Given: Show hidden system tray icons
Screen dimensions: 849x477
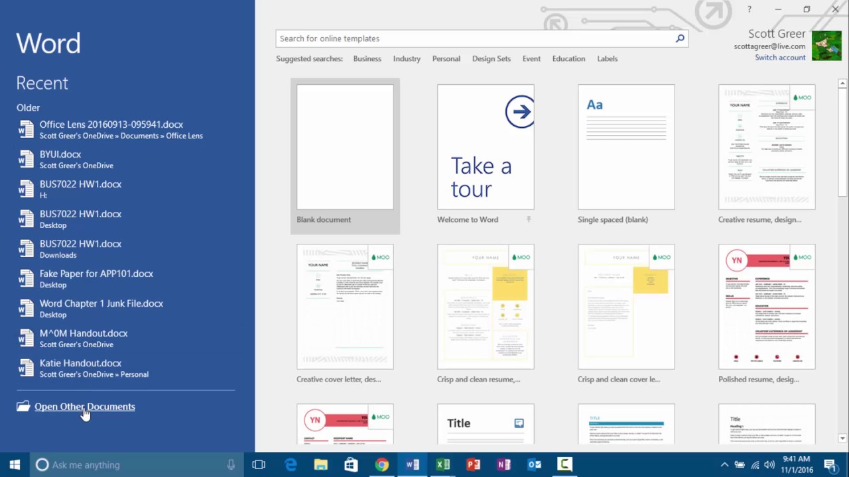Looking at the screenshot, I should (724, 464).
